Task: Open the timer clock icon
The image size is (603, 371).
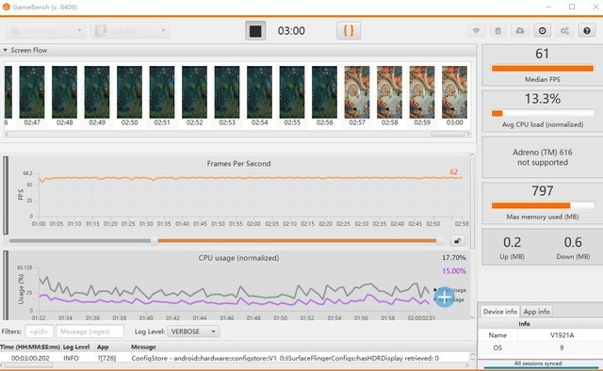Action: (x=543, y=31)
